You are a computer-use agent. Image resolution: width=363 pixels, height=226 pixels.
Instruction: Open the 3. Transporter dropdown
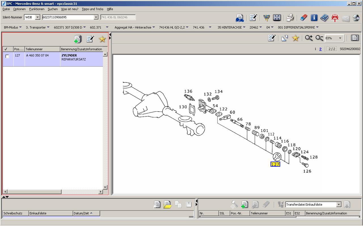(37, 27)
